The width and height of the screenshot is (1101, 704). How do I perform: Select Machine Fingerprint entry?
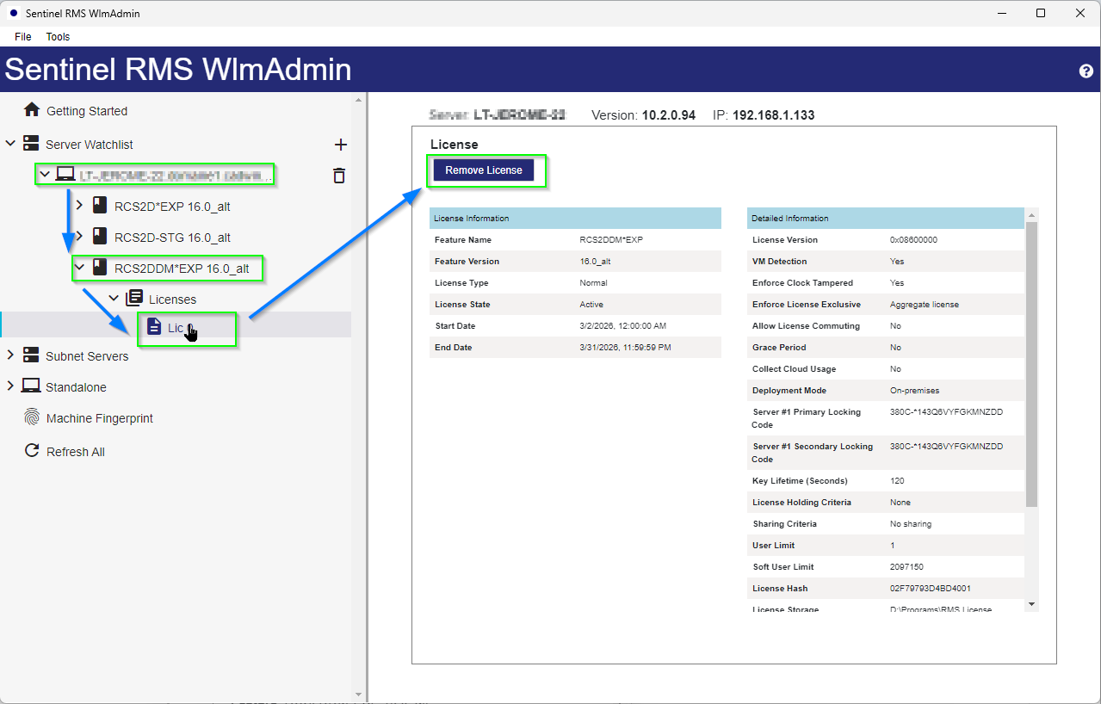pyautogui.click(x=100, y=418)
